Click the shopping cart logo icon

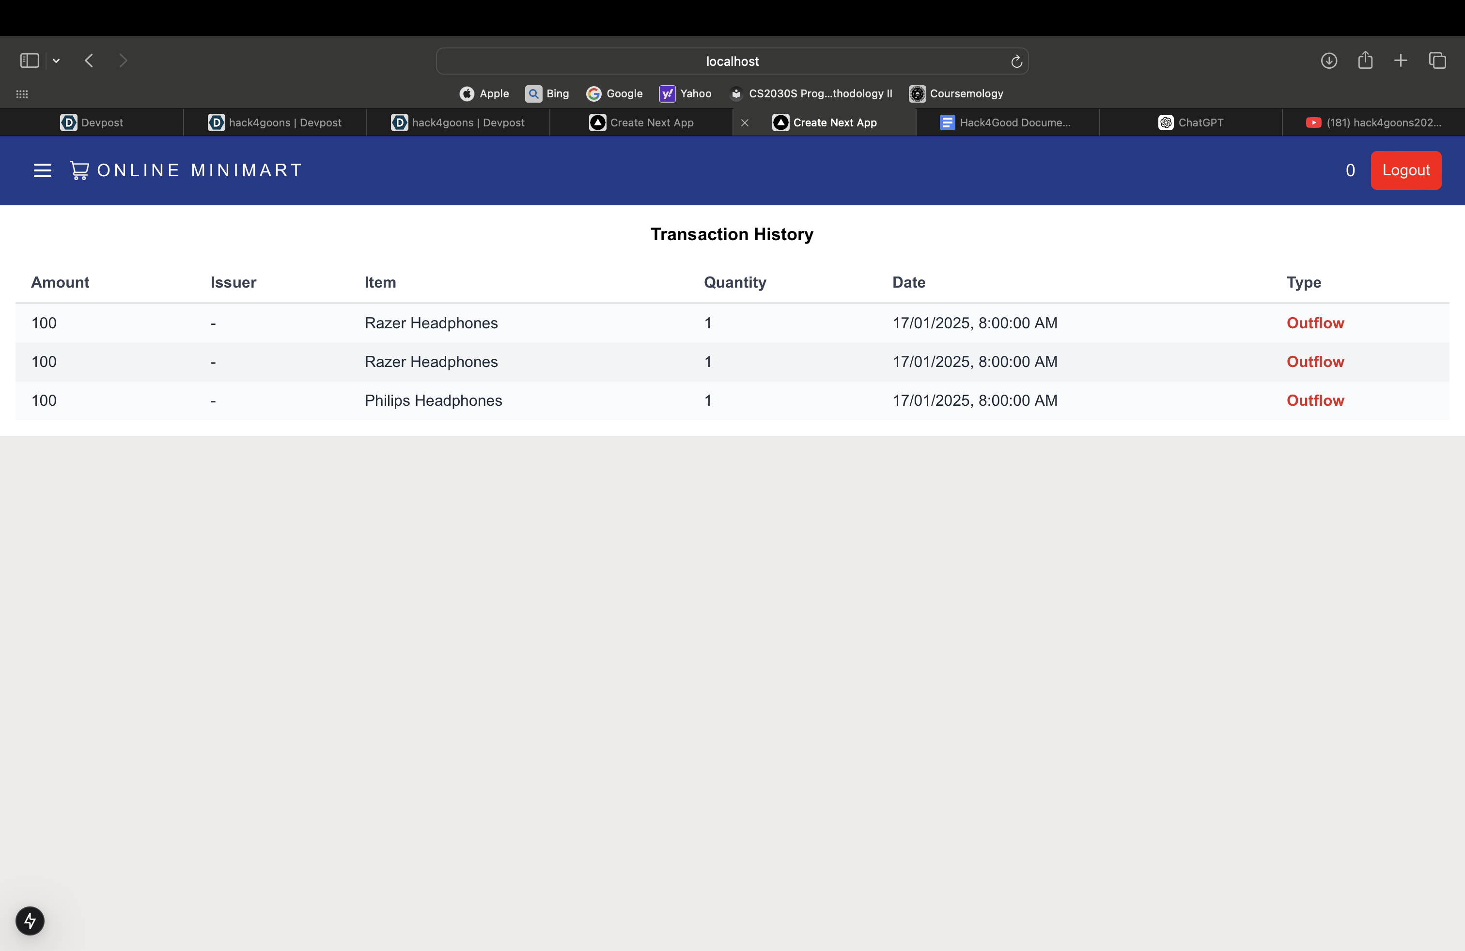tap(79, 170)
